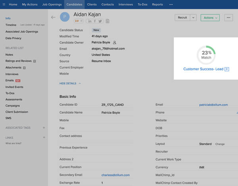Viewport: 238px width, 186px height.
Task: Click the back arrow beside candidate avatar
Action: (x=54, y=17)
